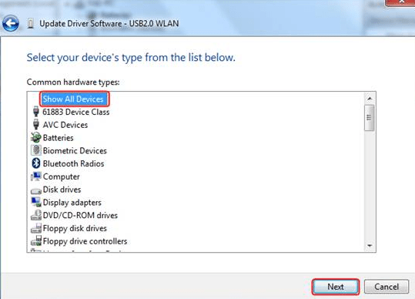Viewport: 415px width, 299px height.
Task: Choose Biometric Devices hardware type
Action: (75, 151)
